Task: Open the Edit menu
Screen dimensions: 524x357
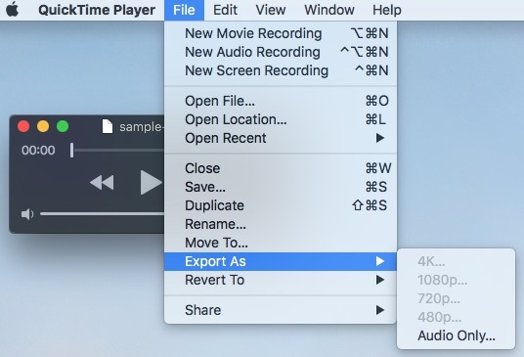Action: click(x=225, y=10)
